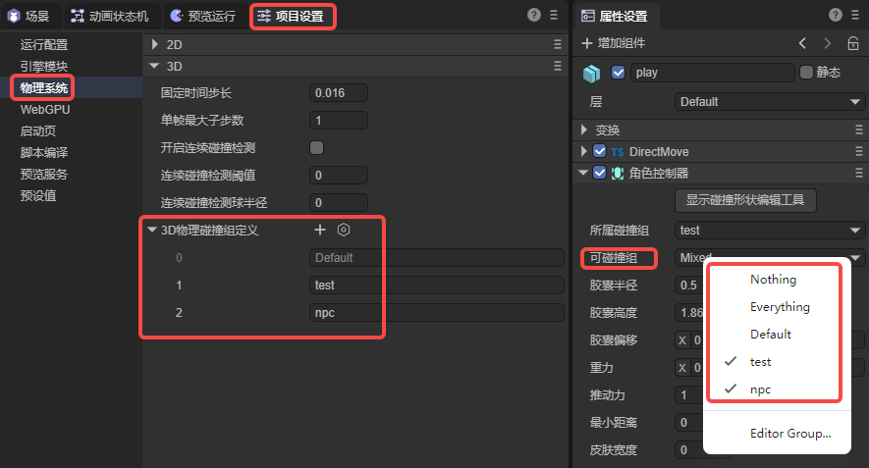Disable the DirectMove component checkbox

pos(599,152)
